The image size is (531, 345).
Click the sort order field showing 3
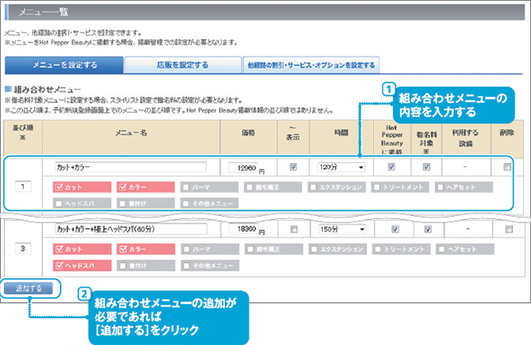tap(24, 246)
